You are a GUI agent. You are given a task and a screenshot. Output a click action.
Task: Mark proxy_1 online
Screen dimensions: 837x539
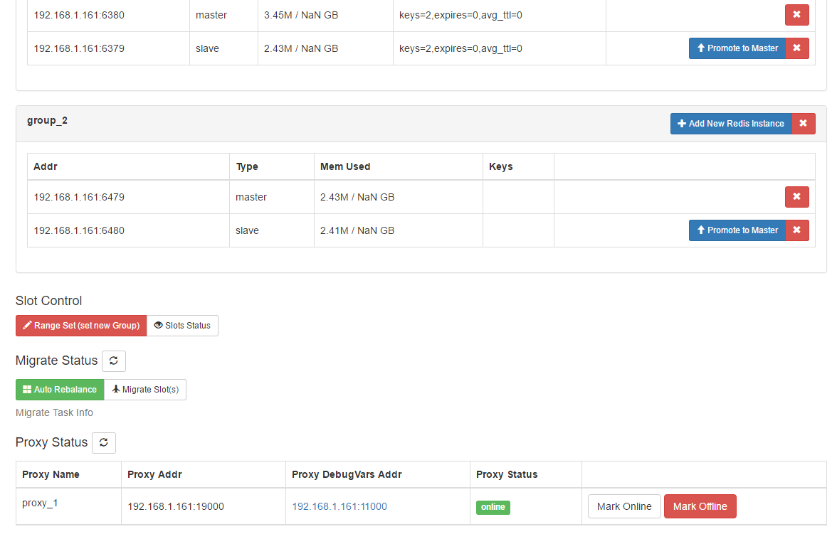[624, 506]
